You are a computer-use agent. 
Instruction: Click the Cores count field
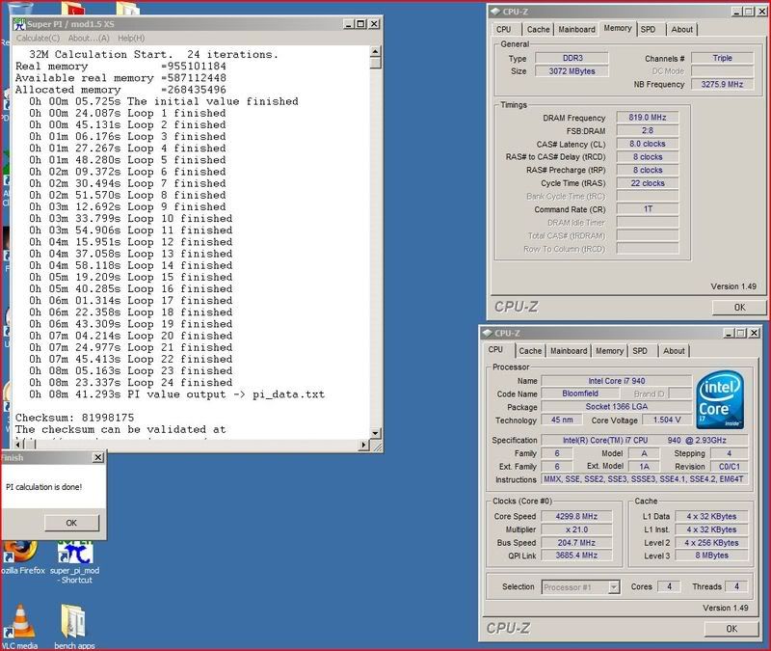669,586
